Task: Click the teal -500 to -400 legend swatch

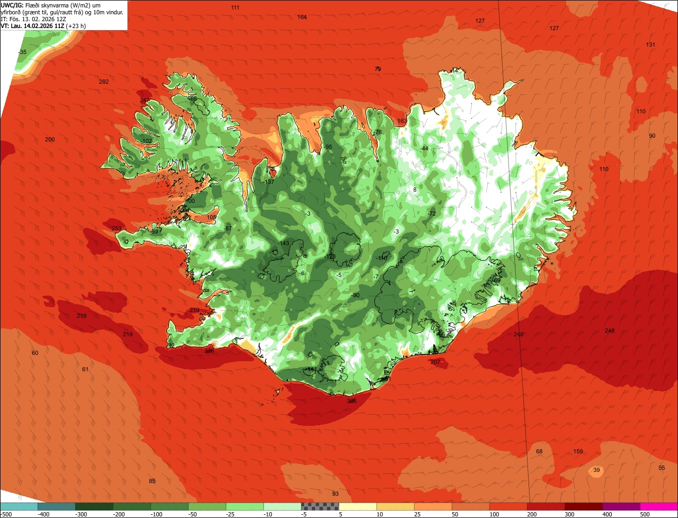Action: (19, 506)
